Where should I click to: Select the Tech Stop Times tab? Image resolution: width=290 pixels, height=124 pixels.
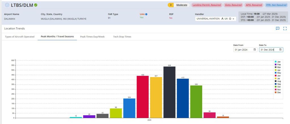pos(122,37)
